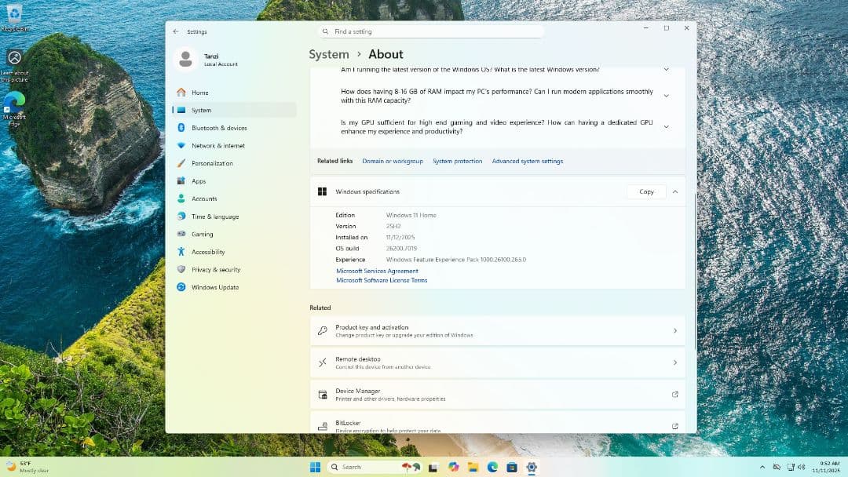Open Microsoft Software License Terms link
This screenshot has width=848, height=477.
pyautogui.click(x=382, y=280)
